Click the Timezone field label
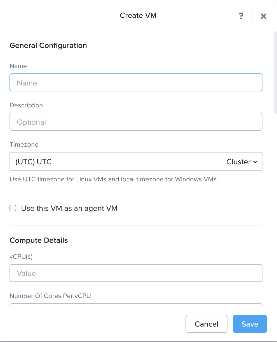Viewport: 277px width, 342px height. (24, 144)
